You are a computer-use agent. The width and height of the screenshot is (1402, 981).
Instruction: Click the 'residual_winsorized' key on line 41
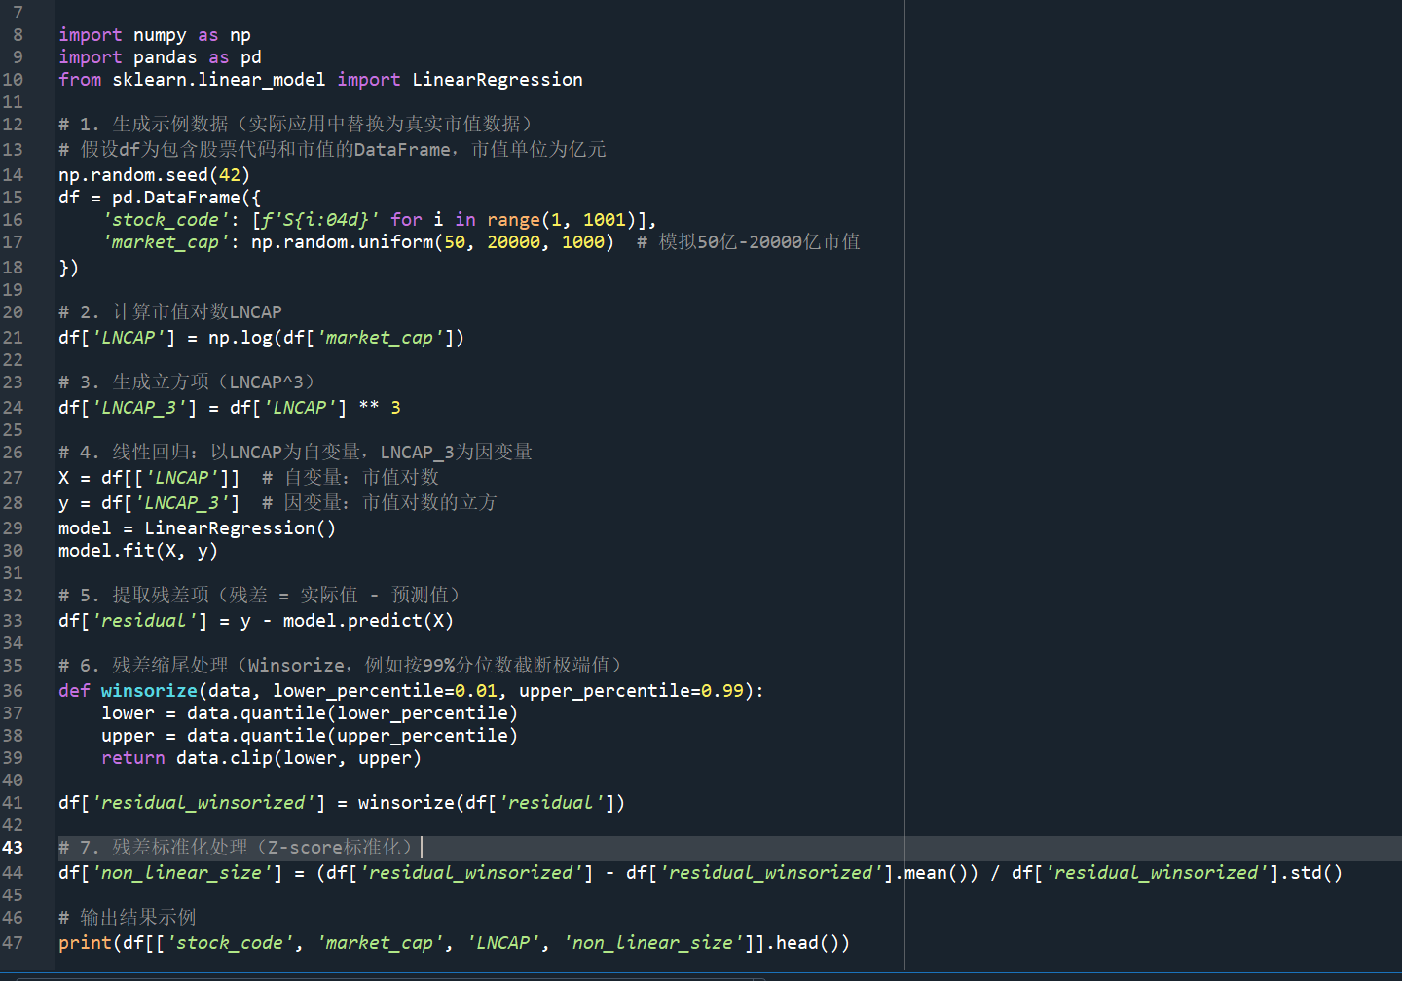[203, 803]
